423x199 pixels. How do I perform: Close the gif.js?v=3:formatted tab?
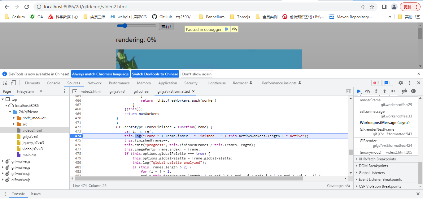tap(193, 91)
